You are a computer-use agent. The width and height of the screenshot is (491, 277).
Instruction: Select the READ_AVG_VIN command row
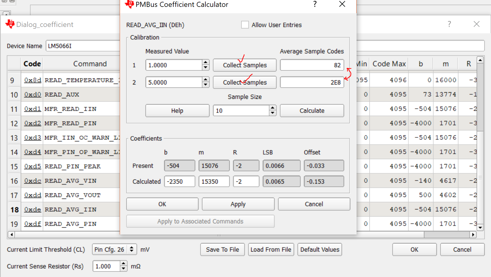pos(70,181)
